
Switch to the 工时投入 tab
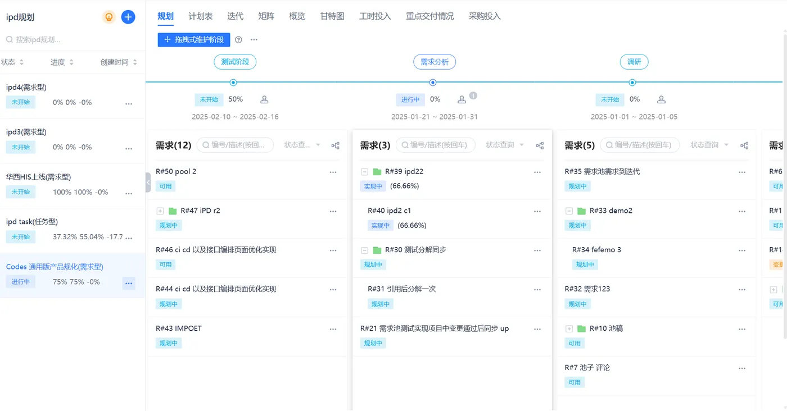[375, 16]
